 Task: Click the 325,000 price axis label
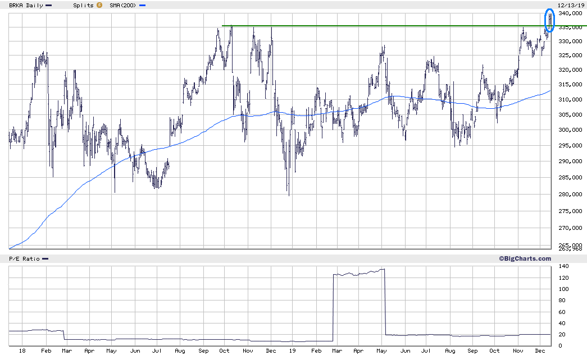[570, 56]
